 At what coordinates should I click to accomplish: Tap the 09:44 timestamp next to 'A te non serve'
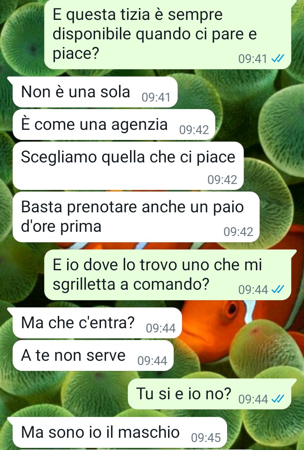[x=152, y=361]
